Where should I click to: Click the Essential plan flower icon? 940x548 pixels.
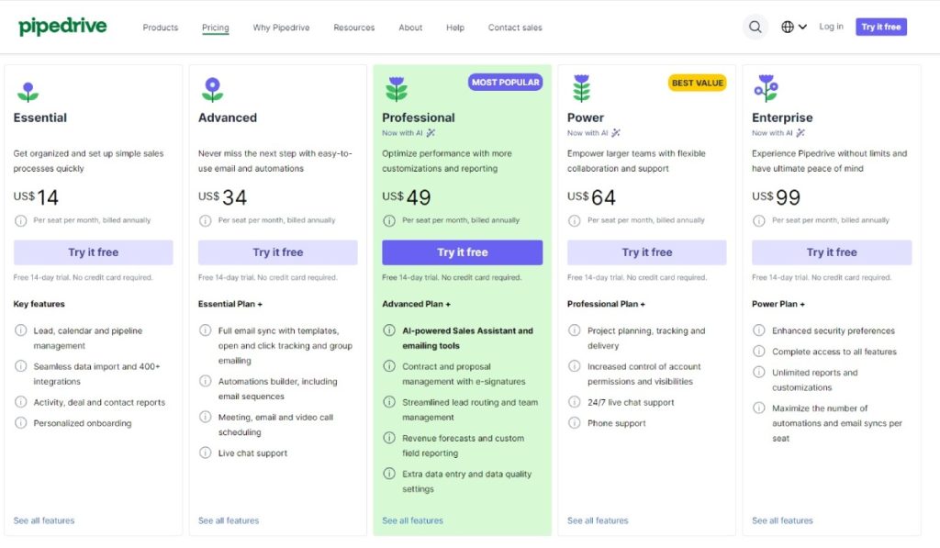pos(28,92)
